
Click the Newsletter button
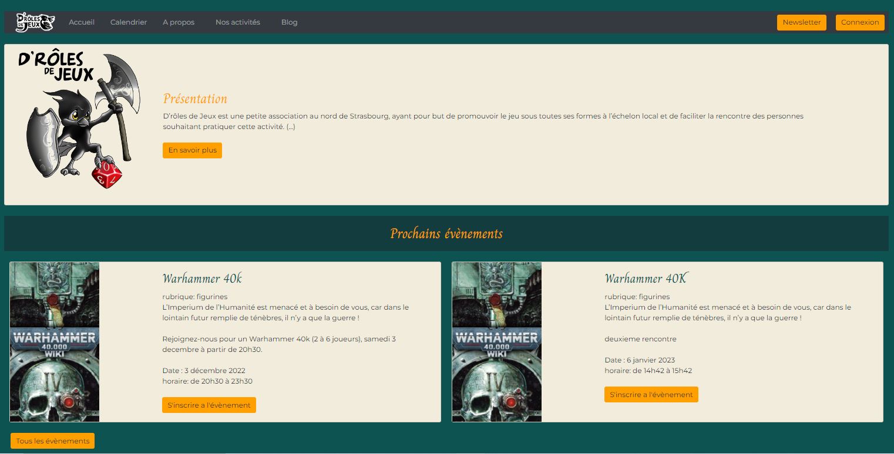click(801, 22)
